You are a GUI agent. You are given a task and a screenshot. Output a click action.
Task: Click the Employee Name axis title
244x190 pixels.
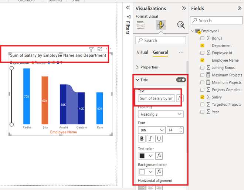pyautogui.click(x=64, y=132)
